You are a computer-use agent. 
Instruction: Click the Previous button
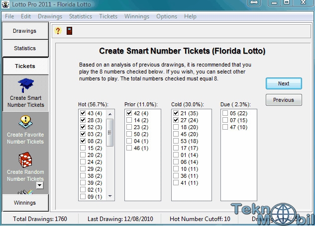pos(284,100)
